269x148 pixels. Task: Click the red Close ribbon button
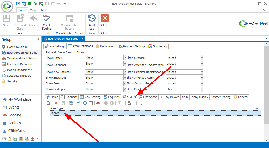(105, 21)
